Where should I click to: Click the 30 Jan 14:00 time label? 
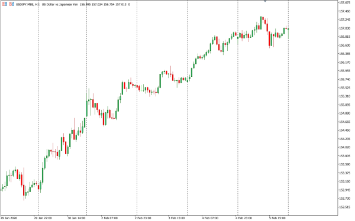point(76,218)
